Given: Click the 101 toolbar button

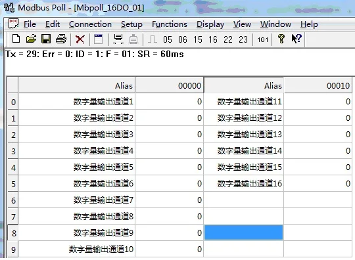Looking at the screenshot, I should (262, 40).
